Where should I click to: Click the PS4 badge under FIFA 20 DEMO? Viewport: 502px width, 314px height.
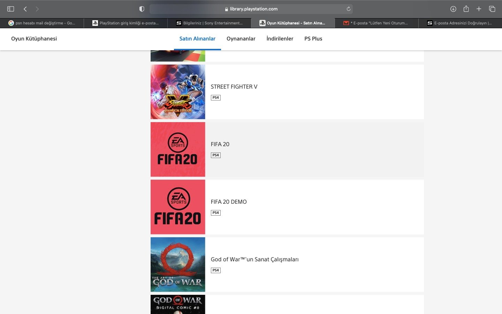[x=216, y=213]
